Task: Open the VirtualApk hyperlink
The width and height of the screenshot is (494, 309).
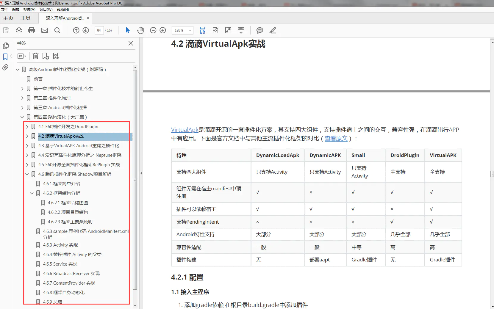Action: click(x=185, y=130)
